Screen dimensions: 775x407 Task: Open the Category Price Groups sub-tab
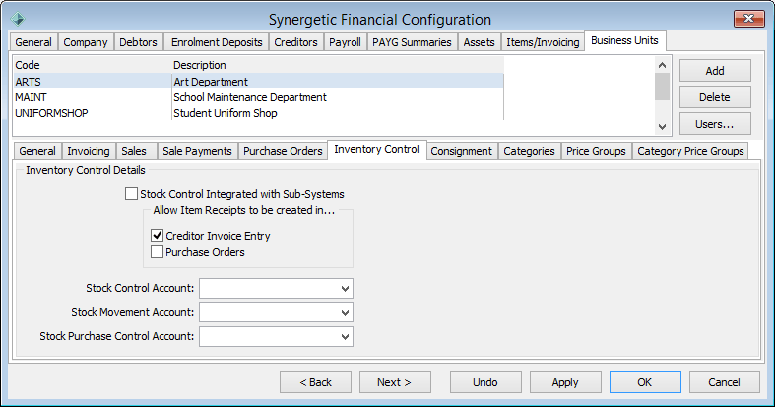click(x=690, y=151)
